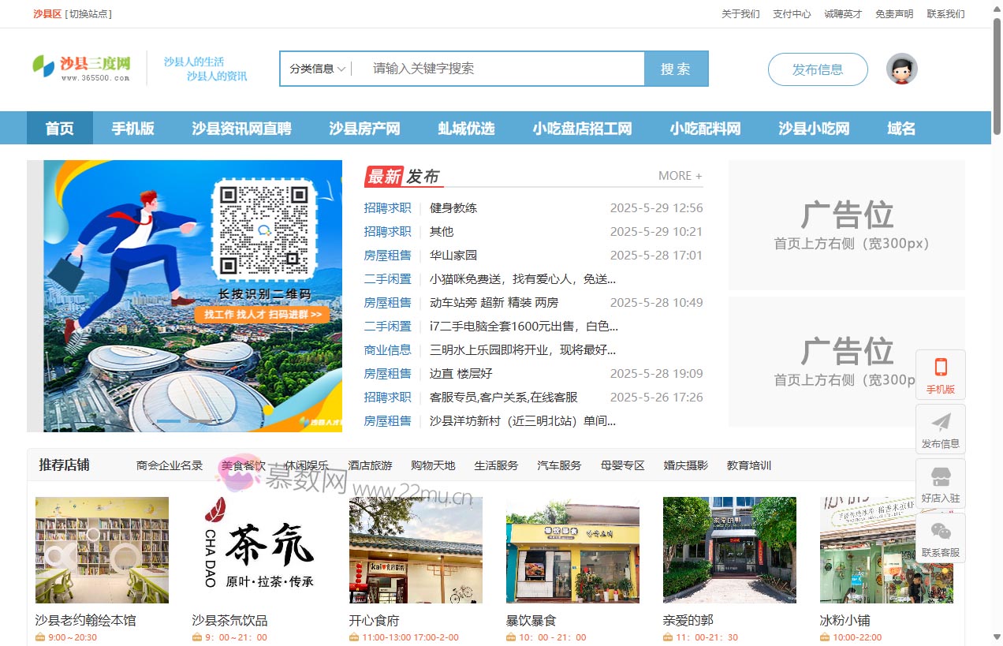Open the 首页 menu item
1003x646 pixels.
click(x=59, y=128)
